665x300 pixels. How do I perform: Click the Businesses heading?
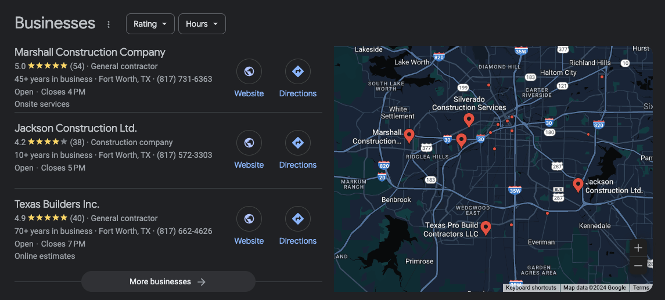pyautogui.click(x=55, y=23)
